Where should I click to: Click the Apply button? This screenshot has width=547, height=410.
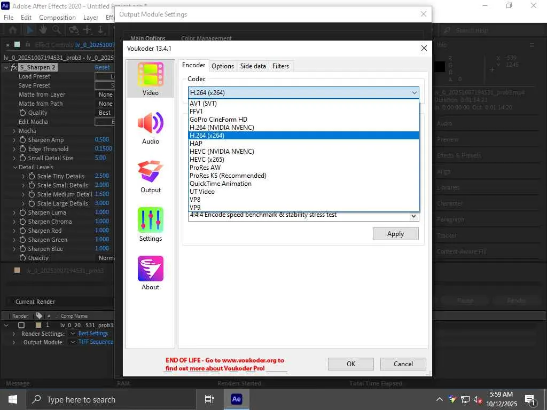click(396, 234)
